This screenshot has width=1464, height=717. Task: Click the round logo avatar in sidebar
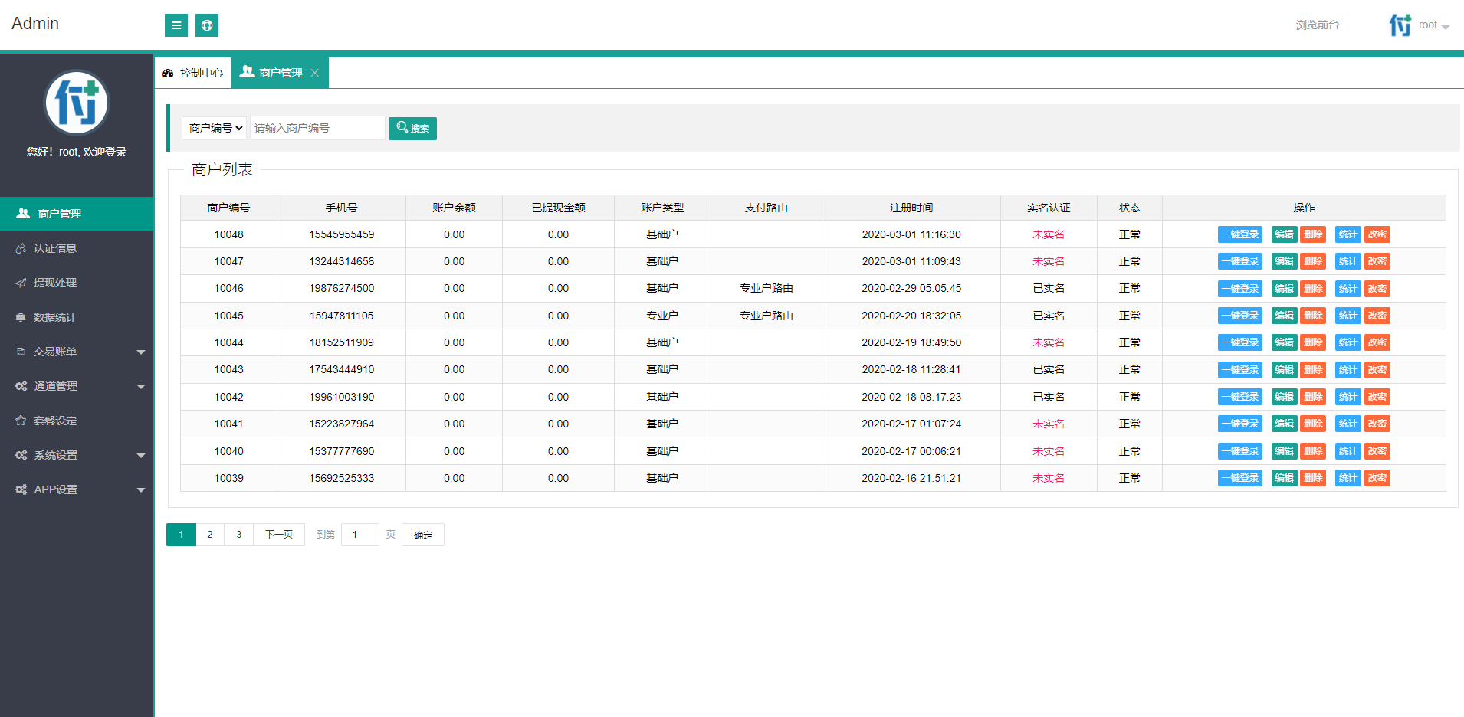(77, 103)
